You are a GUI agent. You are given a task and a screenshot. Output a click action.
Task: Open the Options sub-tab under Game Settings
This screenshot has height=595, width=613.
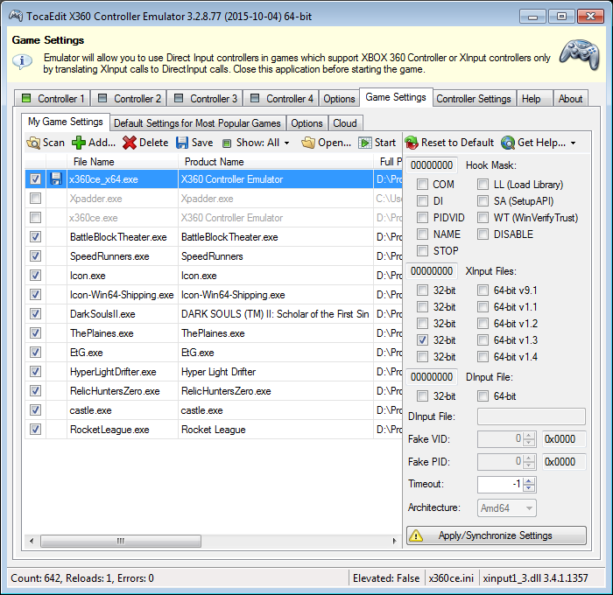click(x=306, y=123)
